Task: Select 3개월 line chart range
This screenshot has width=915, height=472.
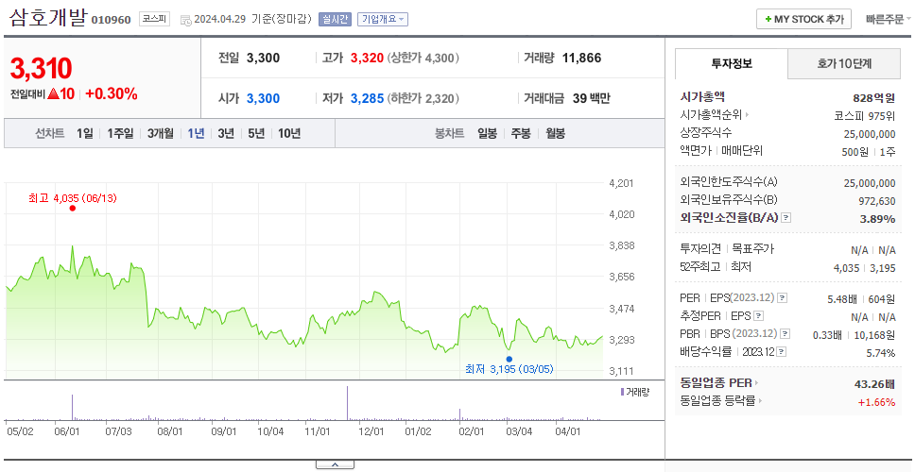Action: pyautogui.click(x=160, y=133)
